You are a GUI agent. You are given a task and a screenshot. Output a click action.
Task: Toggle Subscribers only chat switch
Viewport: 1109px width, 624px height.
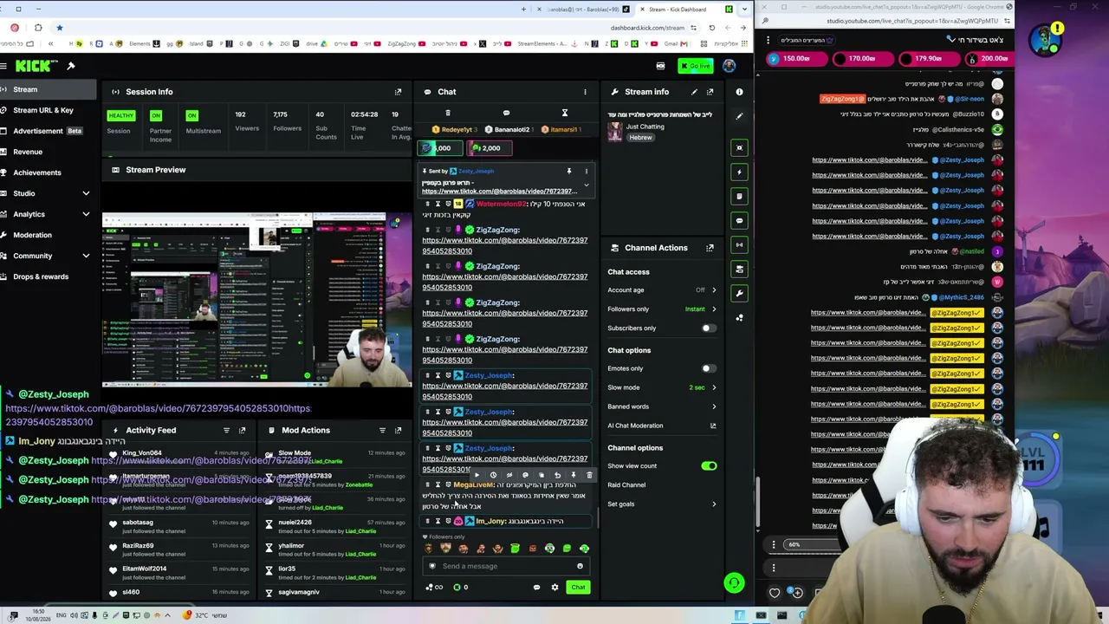coord(708,328)
